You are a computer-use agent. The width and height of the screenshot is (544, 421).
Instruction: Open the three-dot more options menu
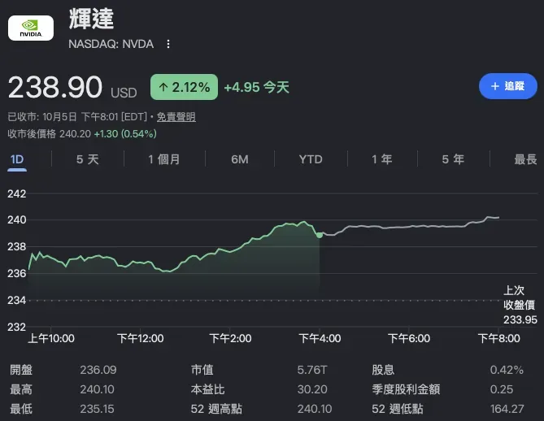point(168,44)
